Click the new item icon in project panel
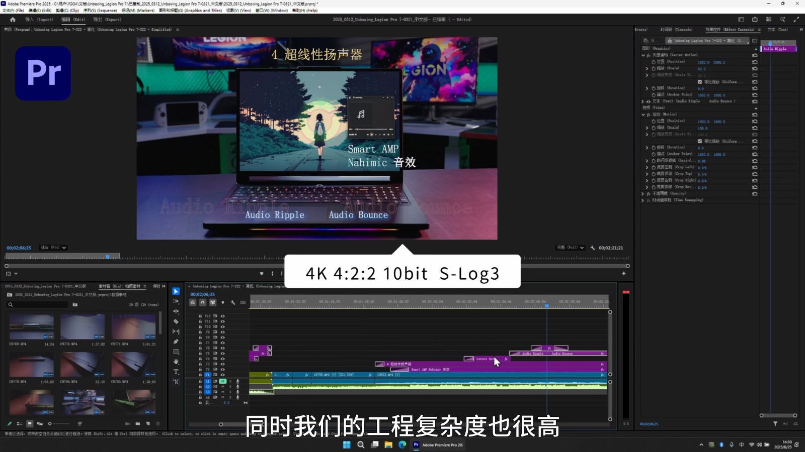Viewport: 805px width, 452px height. coord(148,424)
